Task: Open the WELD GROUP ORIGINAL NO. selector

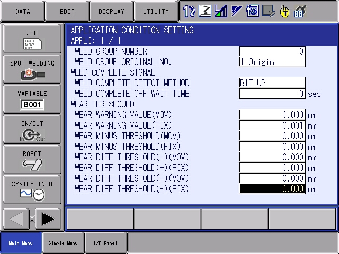Action: coord(272,62)
